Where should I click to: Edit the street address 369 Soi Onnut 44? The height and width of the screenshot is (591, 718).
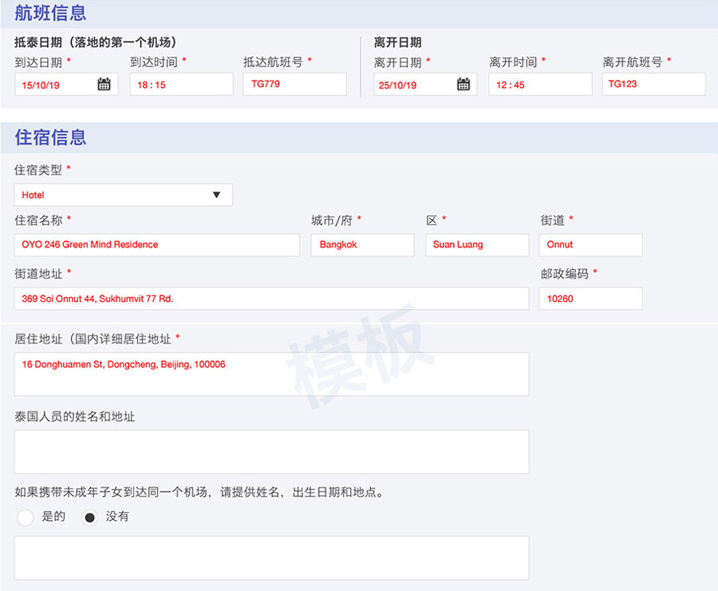[271, 299]
